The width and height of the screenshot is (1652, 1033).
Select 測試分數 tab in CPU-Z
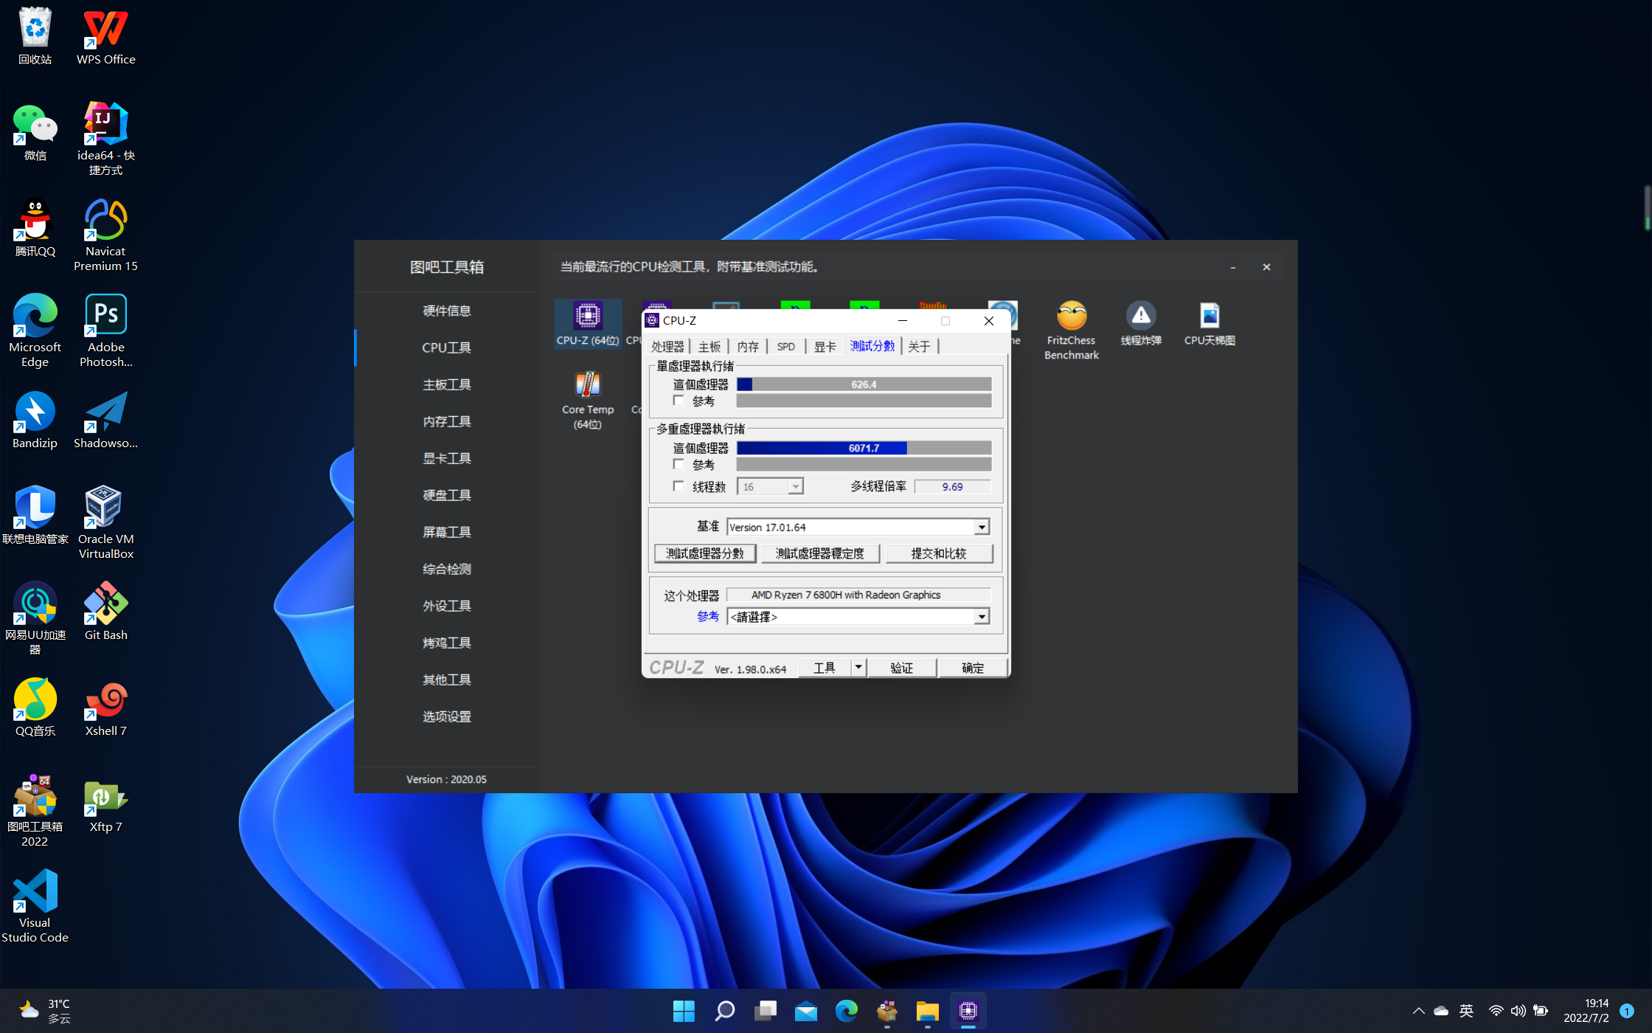pyautogui.click(x=872, y=345)
